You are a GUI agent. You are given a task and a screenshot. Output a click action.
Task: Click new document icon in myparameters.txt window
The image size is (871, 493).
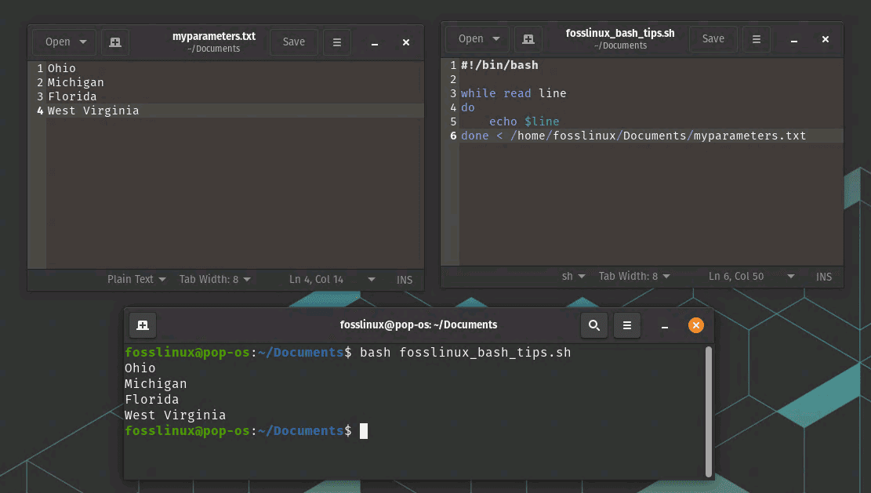point(115,42)
